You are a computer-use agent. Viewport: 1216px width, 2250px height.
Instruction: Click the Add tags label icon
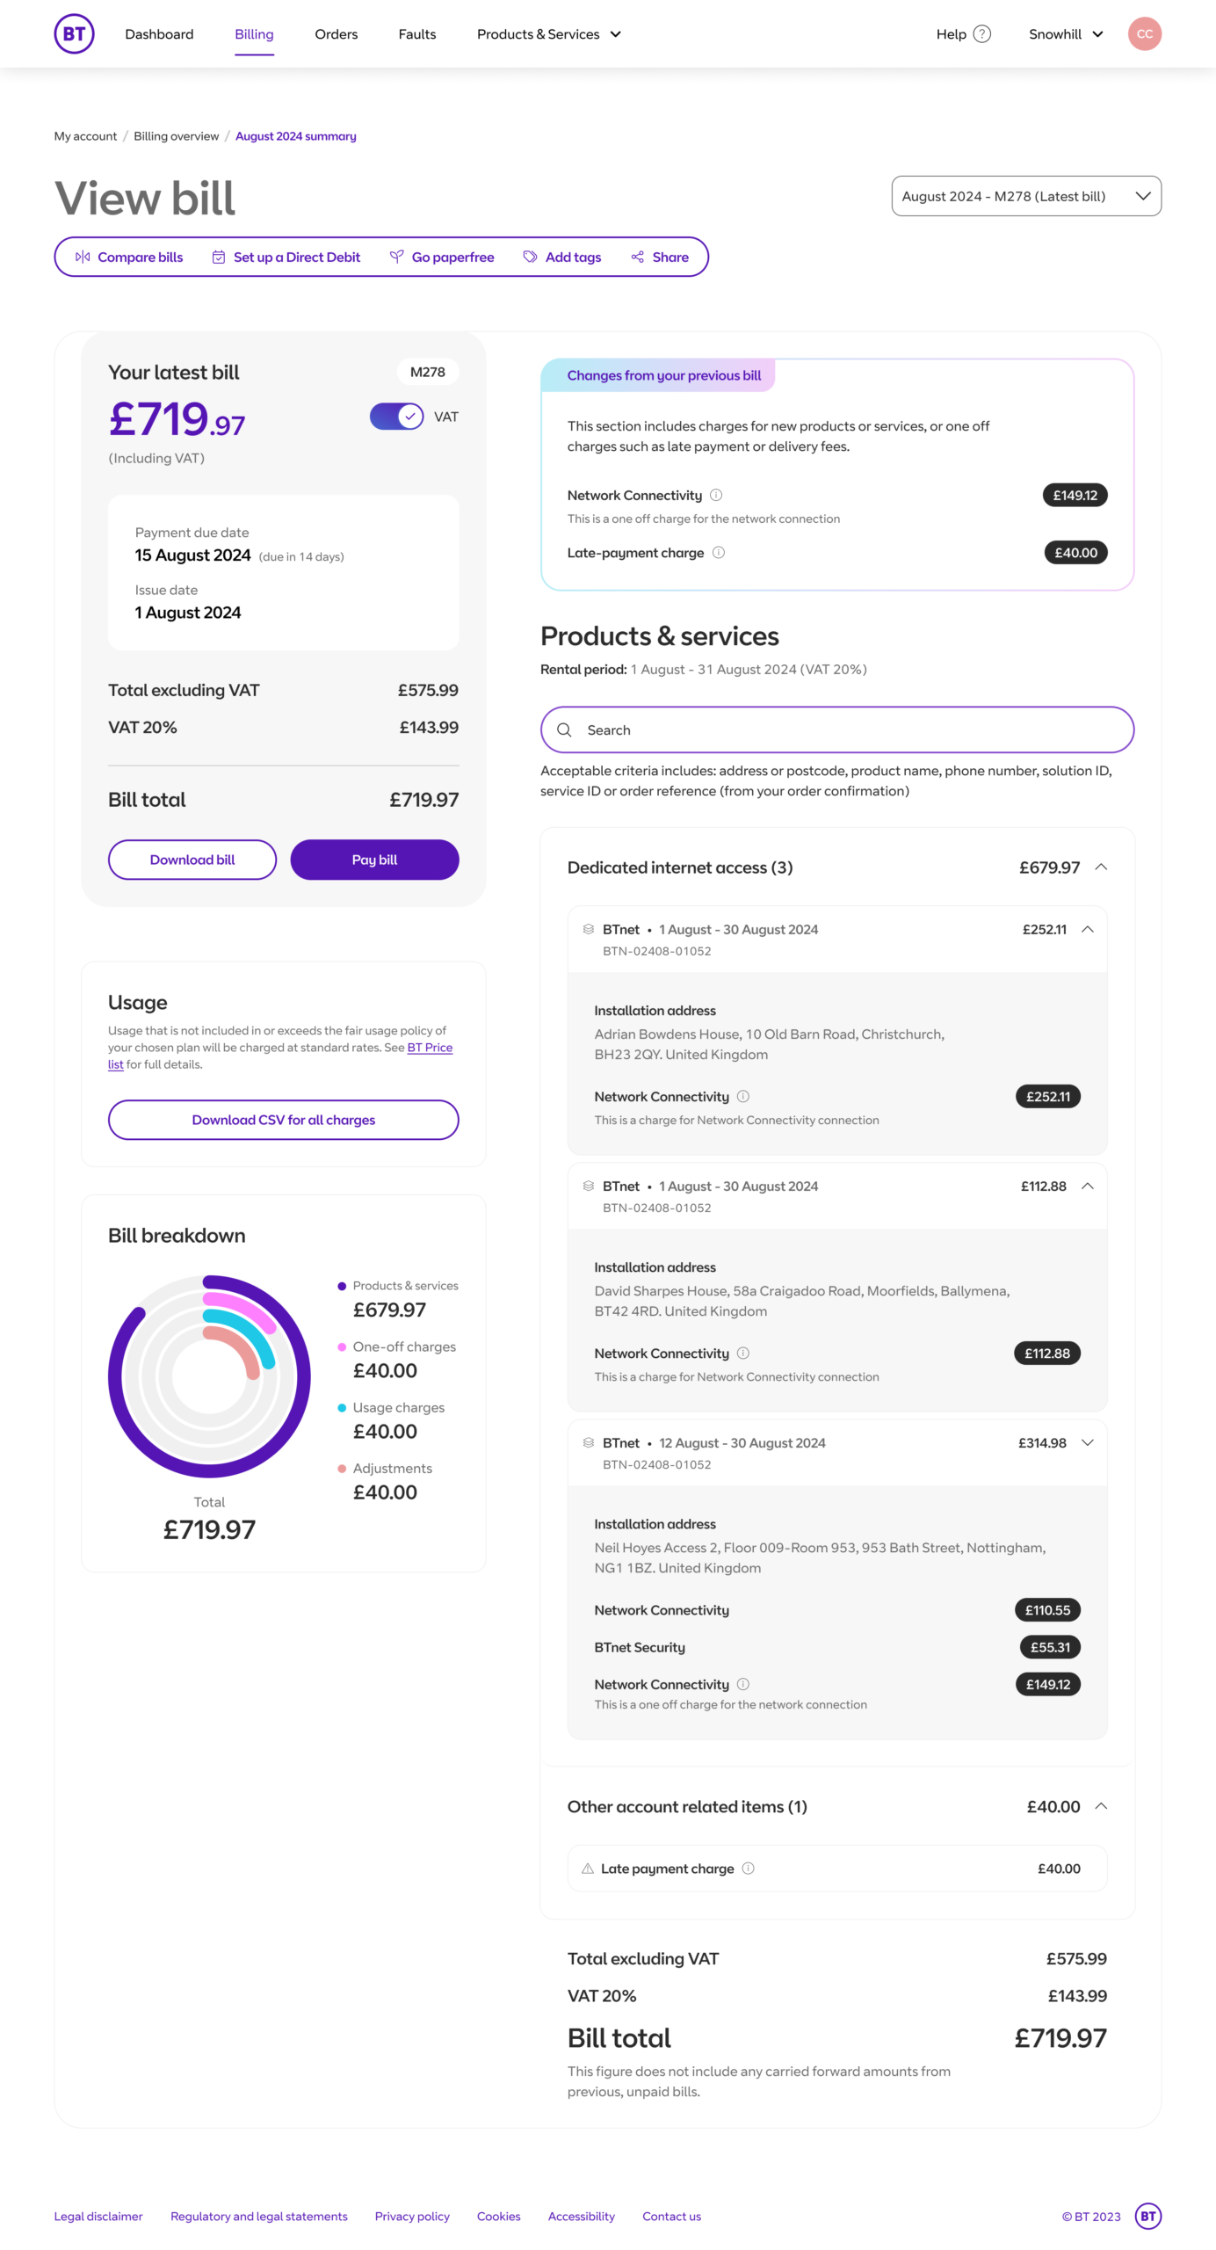[530, 257]
